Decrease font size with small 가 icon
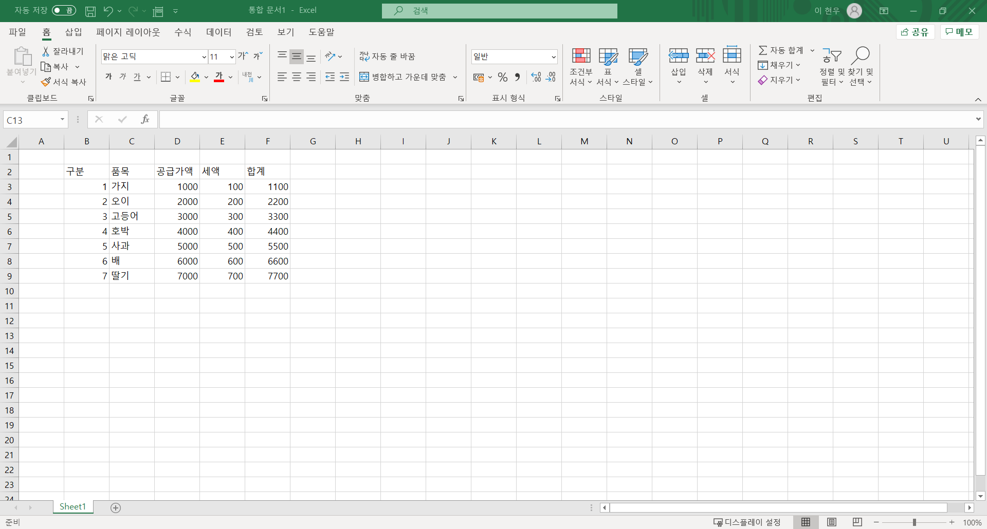The width and height of the screenshot is (987, 529). point(258,56)
